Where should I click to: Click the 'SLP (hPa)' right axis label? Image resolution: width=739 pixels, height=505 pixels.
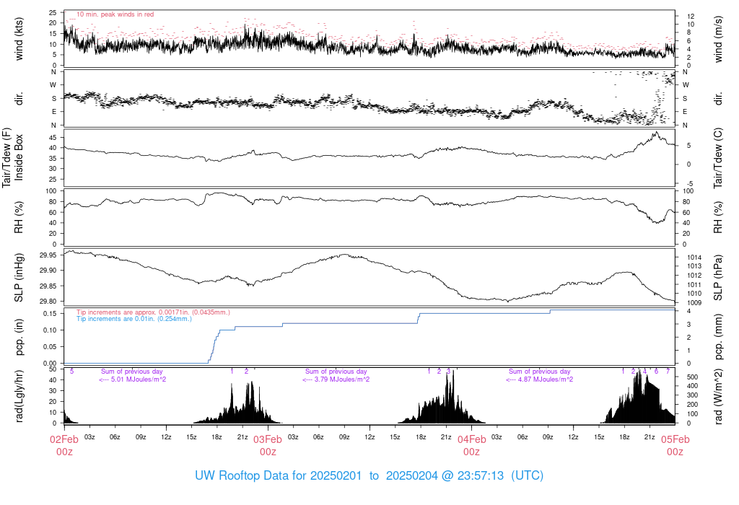[718, 278]
